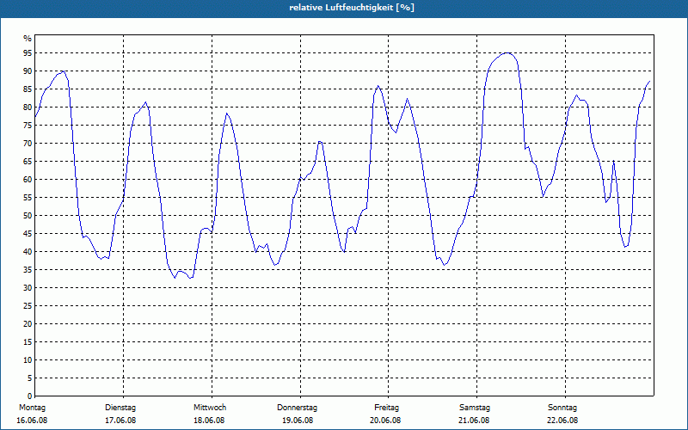The image size is (688, 430).
Task: Click the 5 y-axis tick label
Action: 30,378
